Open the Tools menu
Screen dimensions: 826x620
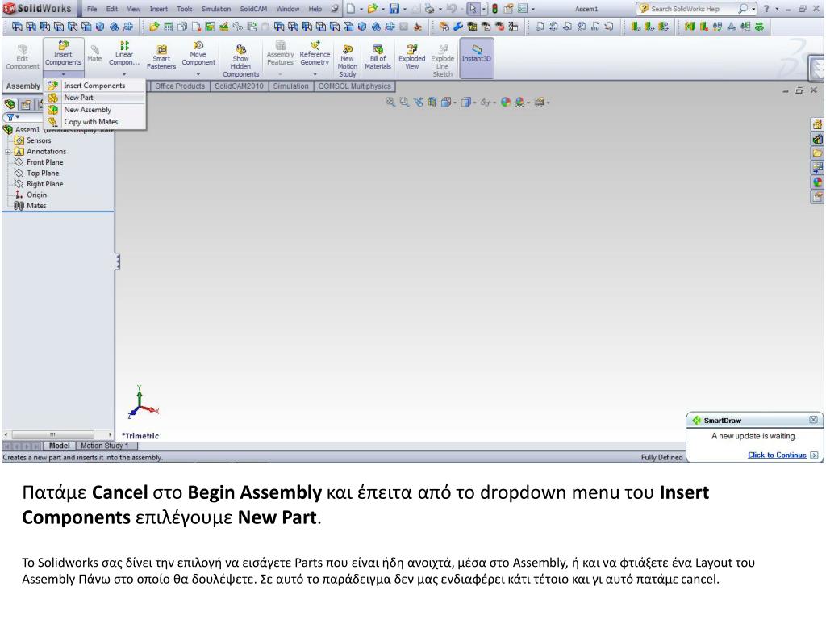click(x=185, y=9)
